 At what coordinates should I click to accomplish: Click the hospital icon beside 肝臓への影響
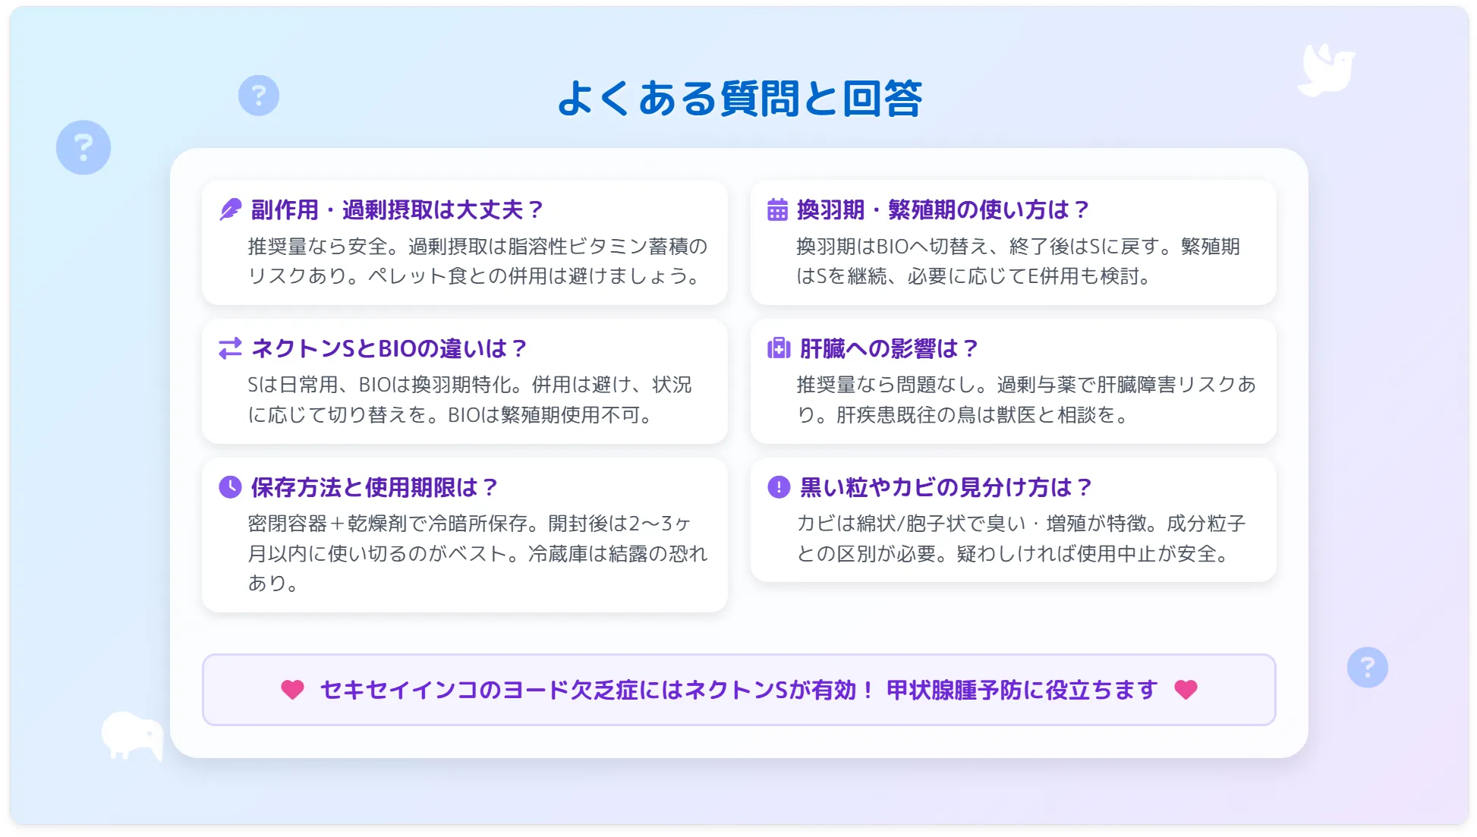coord(779,348)
